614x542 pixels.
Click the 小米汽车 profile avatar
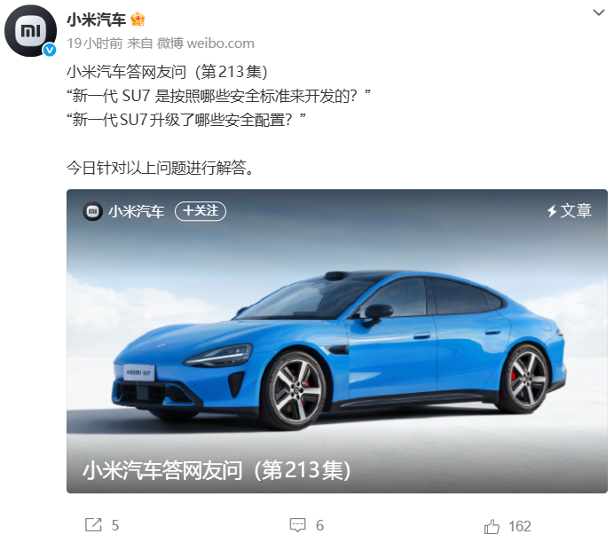tap(30, 30)
